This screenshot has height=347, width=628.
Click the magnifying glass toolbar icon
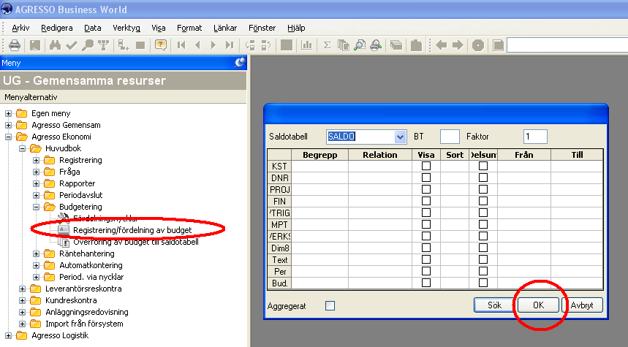click(x=87, y=45)
